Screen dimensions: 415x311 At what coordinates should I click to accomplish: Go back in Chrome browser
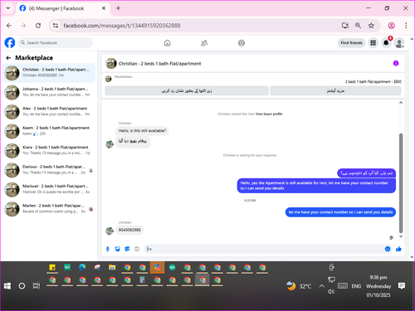click(x=9, y=26)
